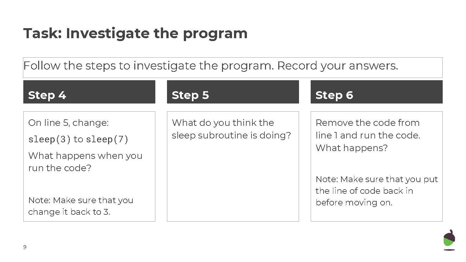This screenshot has width=466, height=262.
Task: Click the note about putting the line back
Action: pos(377,191)
